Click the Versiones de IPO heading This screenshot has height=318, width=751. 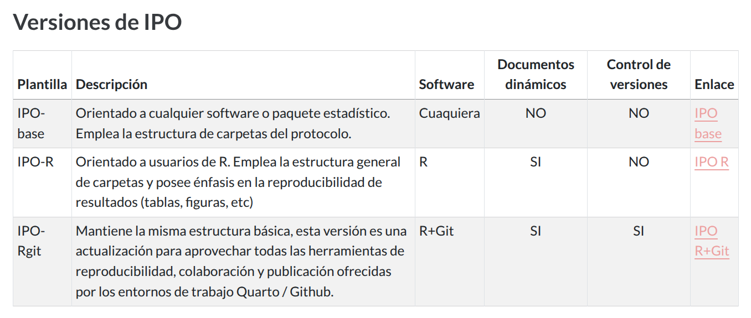coord(97,22)
